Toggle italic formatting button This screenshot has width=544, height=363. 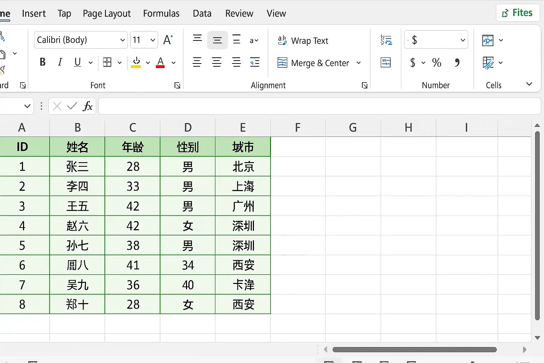click(x=60, y=62)
